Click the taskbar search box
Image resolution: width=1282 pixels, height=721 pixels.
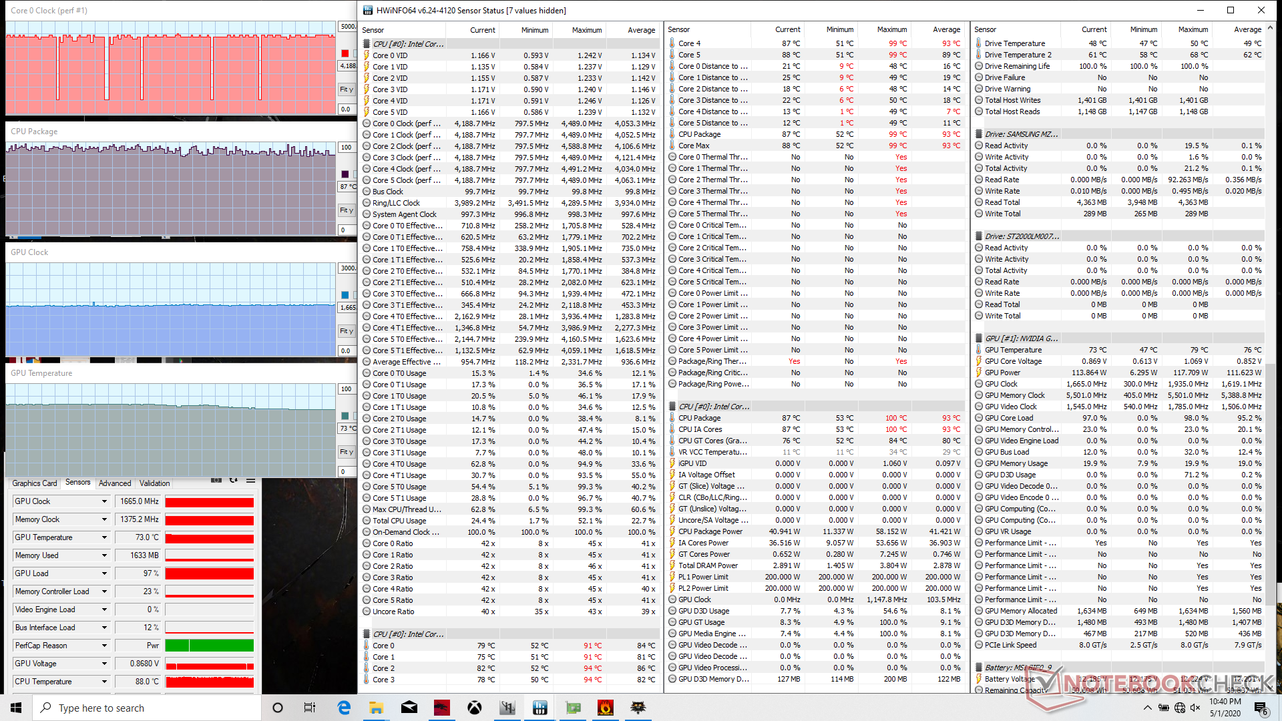point(147,708)
